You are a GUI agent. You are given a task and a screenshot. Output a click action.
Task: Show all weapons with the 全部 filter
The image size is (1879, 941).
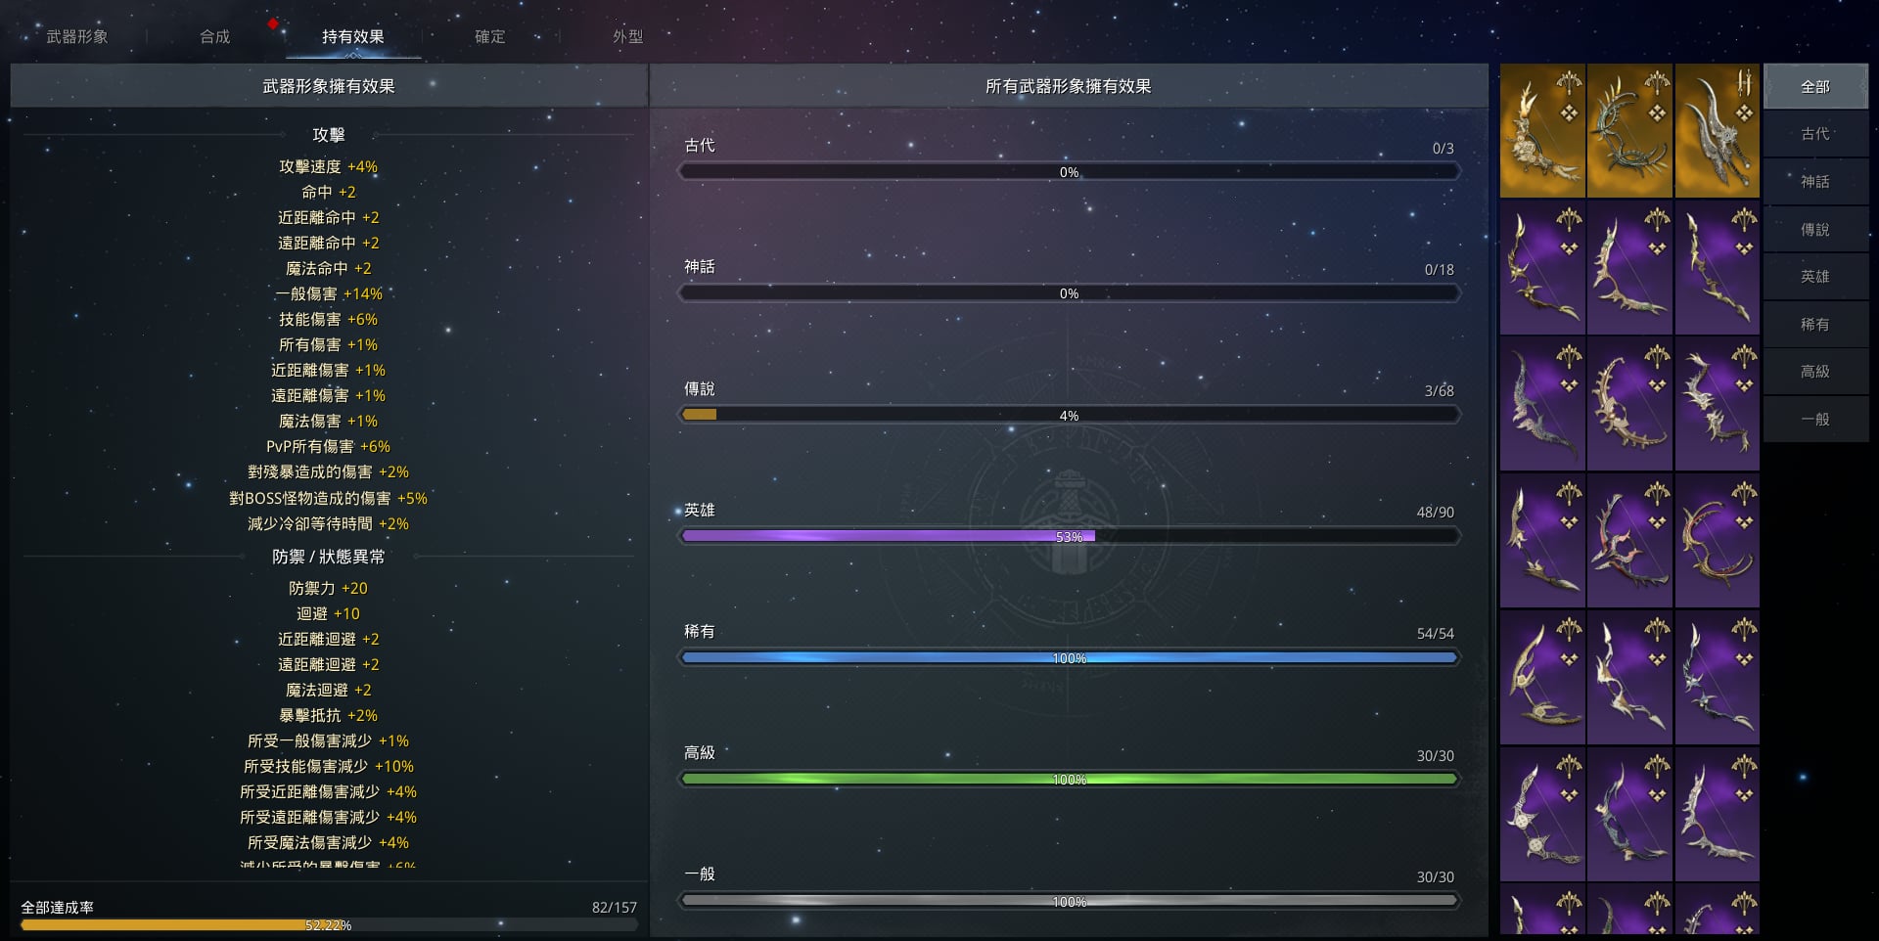pyautogui.click(x=1815, y=86)
